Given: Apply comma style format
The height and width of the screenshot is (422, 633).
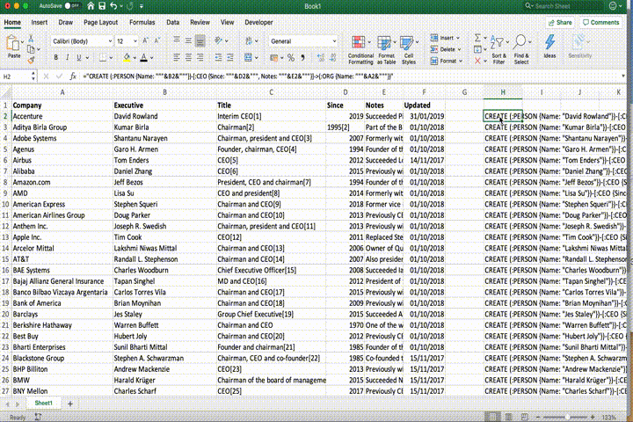Looking at the screenshot, I should (302, 58).
